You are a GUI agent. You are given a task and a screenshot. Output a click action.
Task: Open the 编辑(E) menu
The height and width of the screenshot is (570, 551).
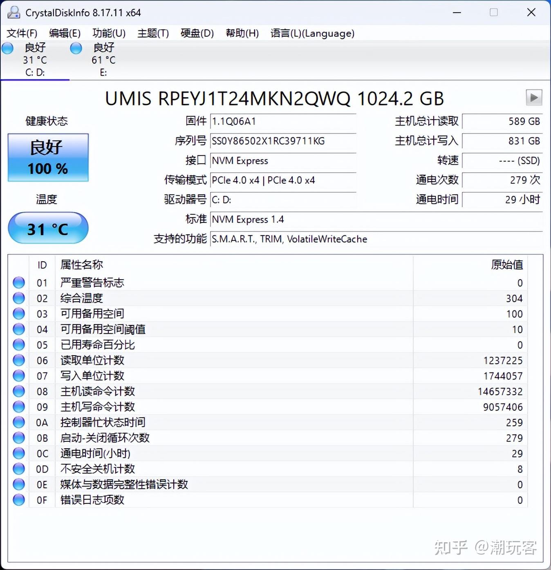[65, 33]
